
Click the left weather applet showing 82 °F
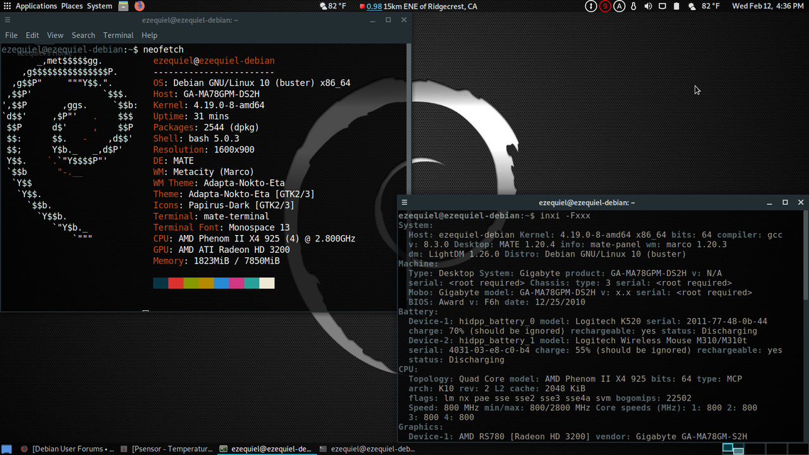tap(333, 6)
